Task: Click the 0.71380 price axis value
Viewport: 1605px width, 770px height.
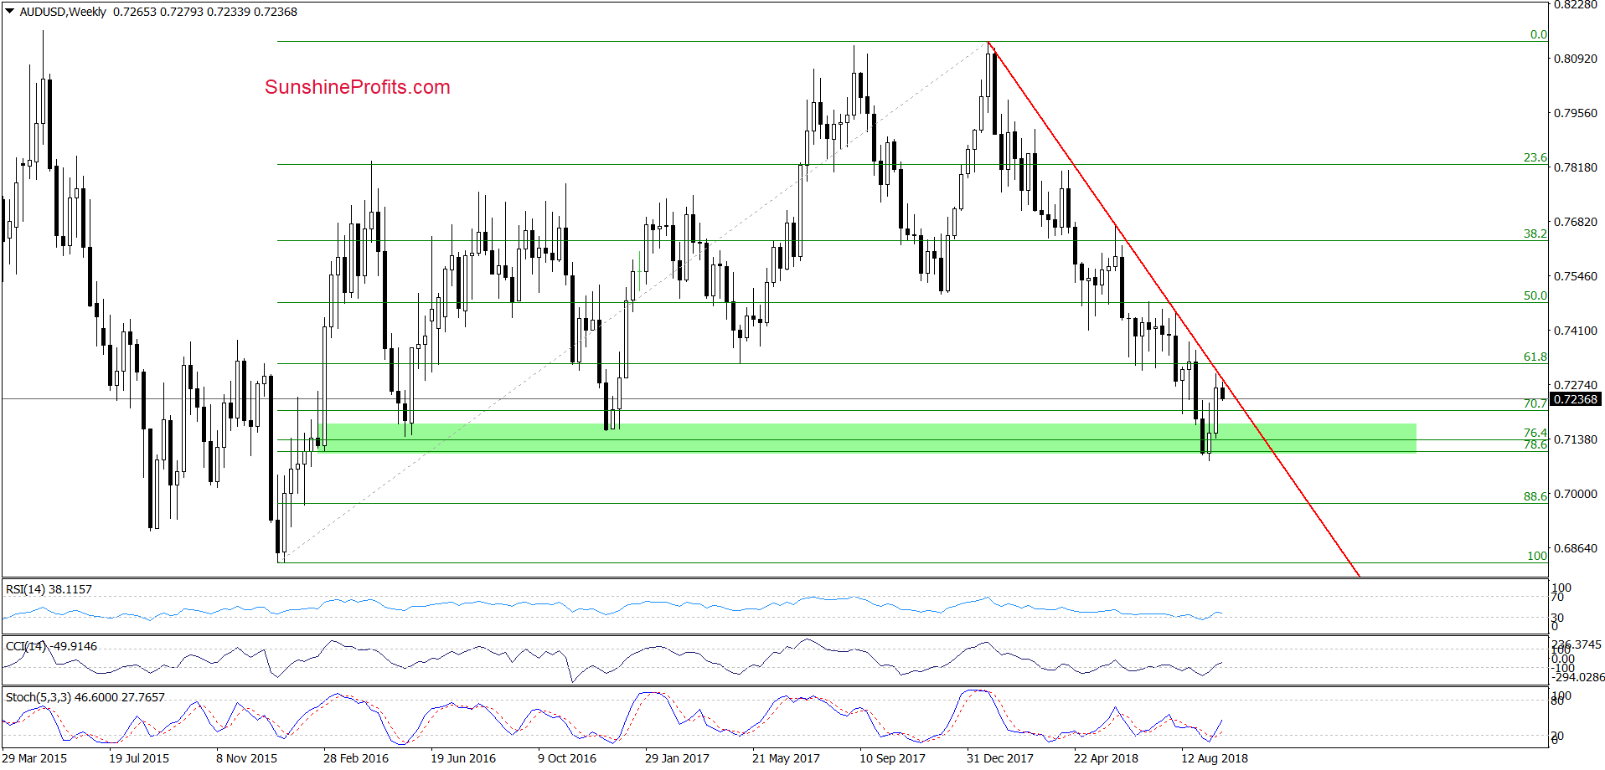Action: point(1575,439)
